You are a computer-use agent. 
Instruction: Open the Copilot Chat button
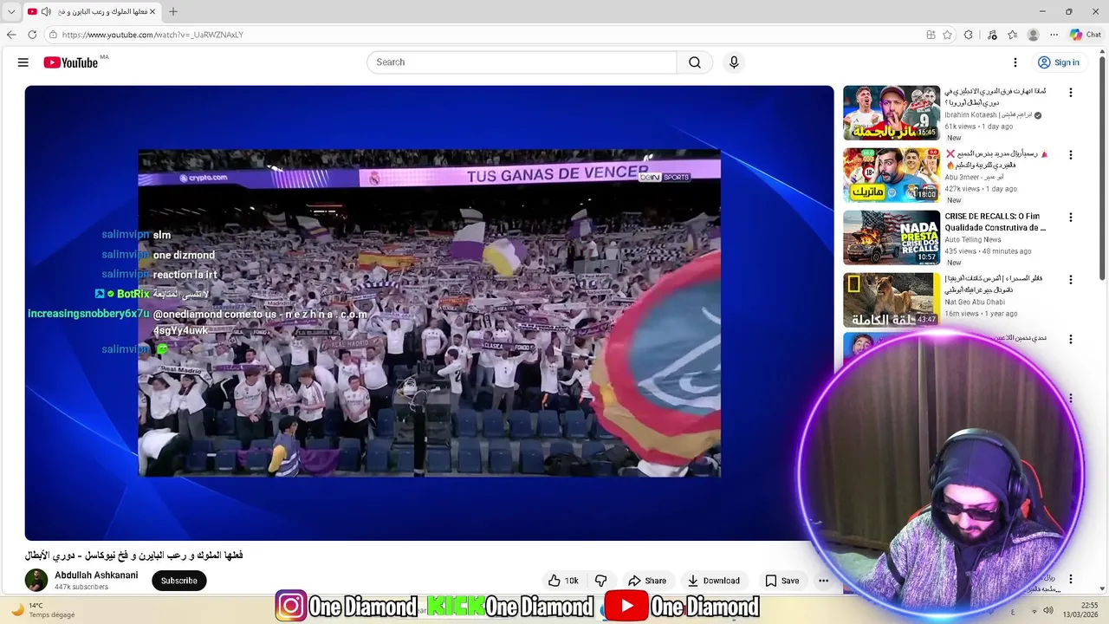pyautogui.click(x=1086, y=35)
